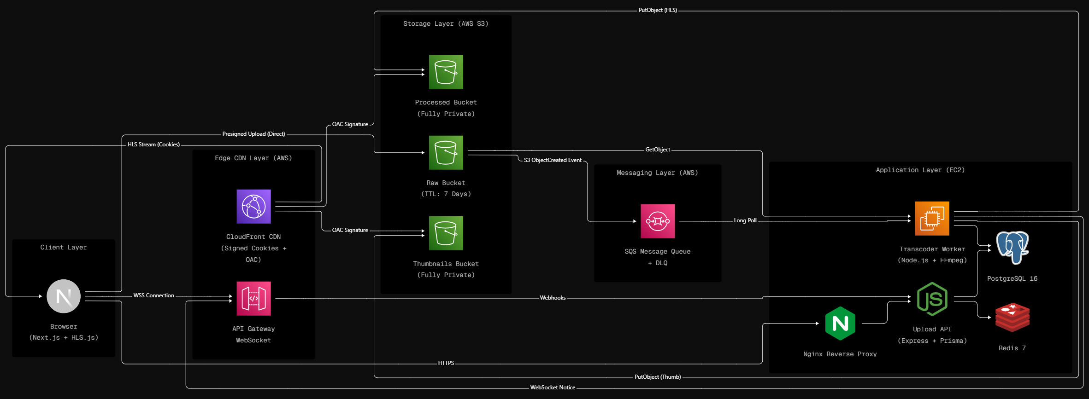The image size is (1089, 399).
Task: Select the "Thumbnails Bucket (Fully Private)" caption
Action: [x=446, y=270]
